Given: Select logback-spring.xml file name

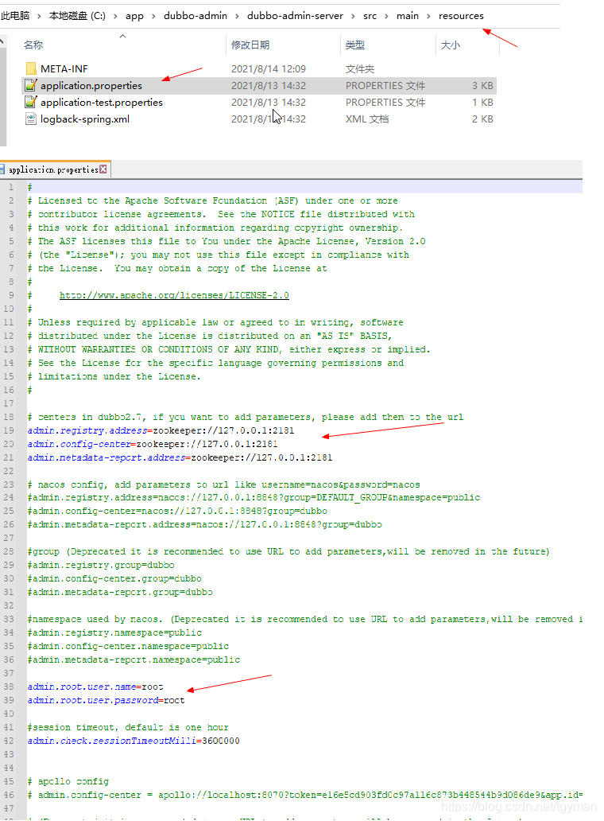Looking at the screenshot, I should [x=85, y=119].
